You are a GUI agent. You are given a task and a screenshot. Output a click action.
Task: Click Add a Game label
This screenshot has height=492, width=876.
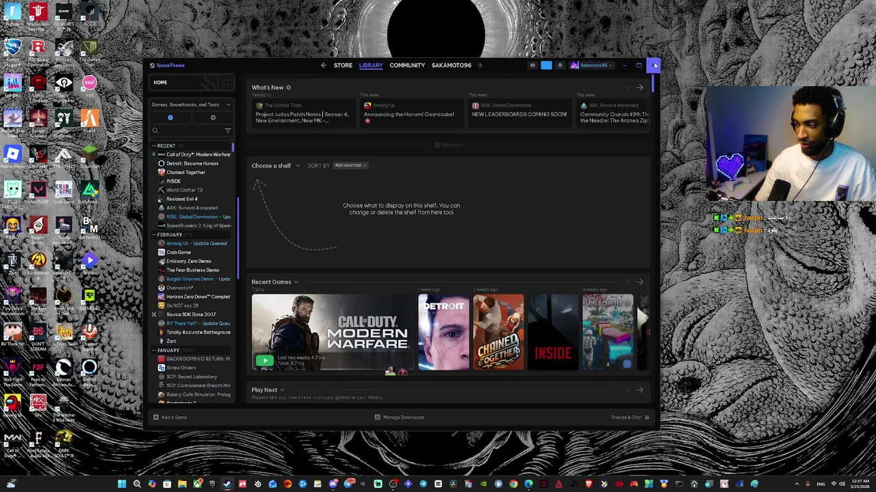click(174, 418)
